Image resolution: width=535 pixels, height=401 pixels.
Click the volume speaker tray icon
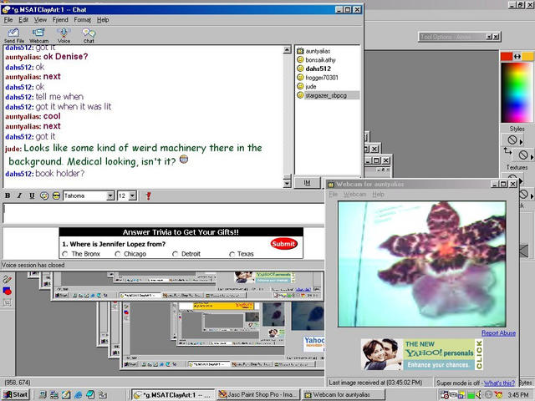[x=480, y=394]
